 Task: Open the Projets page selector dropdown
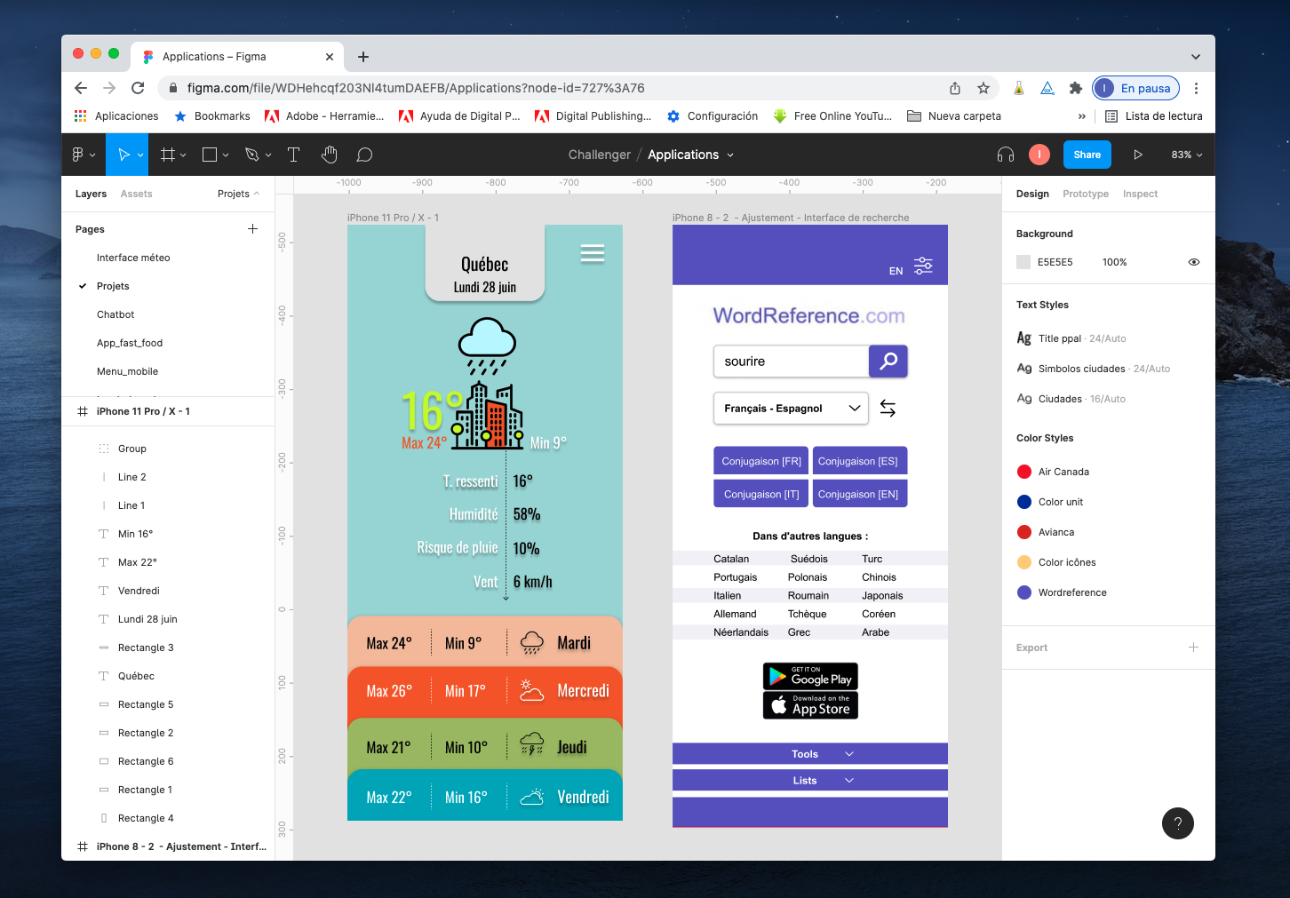click(238, 194)
